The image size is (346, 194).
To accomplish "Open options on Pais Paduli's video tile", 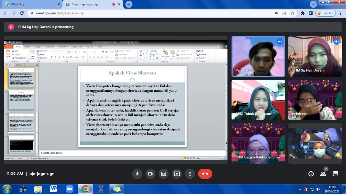I will [x=280, y=42].
